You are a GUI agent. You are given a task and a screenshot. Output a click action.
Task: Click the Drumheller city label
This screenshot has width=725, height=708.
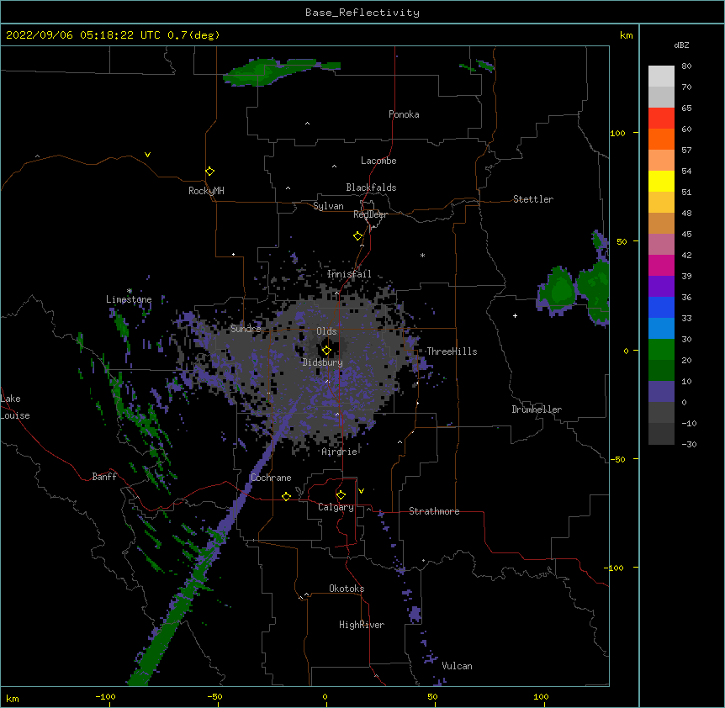[537, 409]
